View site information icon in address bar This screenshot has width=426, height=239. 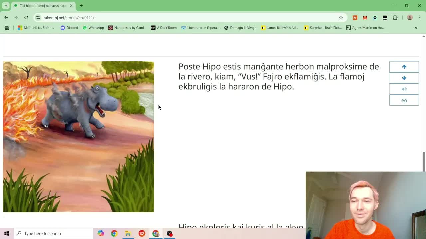coord(38,18)
